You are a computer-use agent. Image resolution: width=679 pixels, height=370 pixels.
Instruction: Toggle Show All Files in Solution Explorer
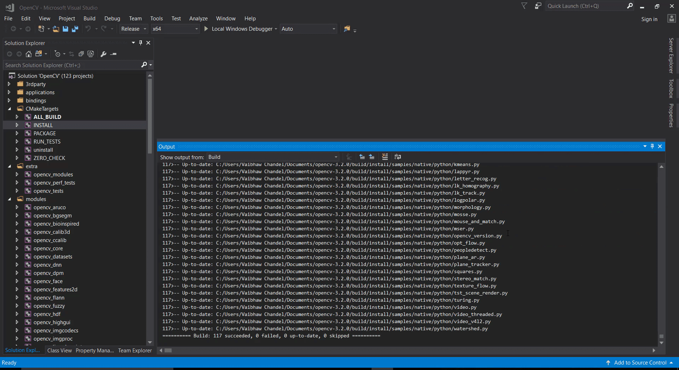(39, 53)
